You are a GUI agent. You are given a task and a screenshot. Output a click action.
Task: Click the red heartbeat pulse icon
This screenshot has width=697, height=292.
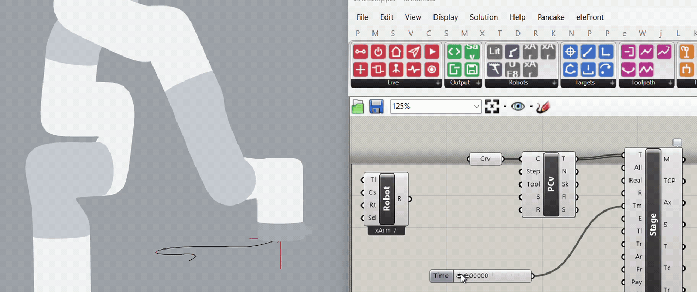pyautogui.click(x=414, y=70)
